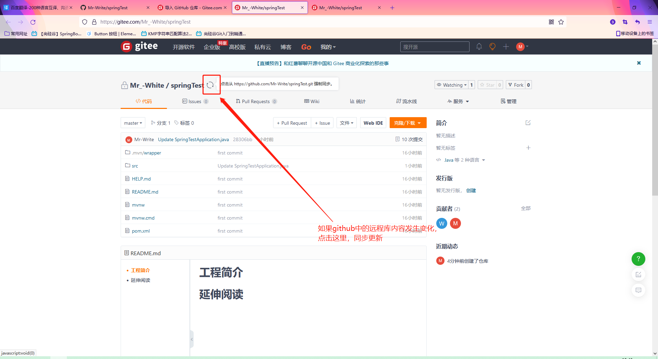Click 创建 to create a release
This screenshot has width=658, height=359.
click(471, 190)
